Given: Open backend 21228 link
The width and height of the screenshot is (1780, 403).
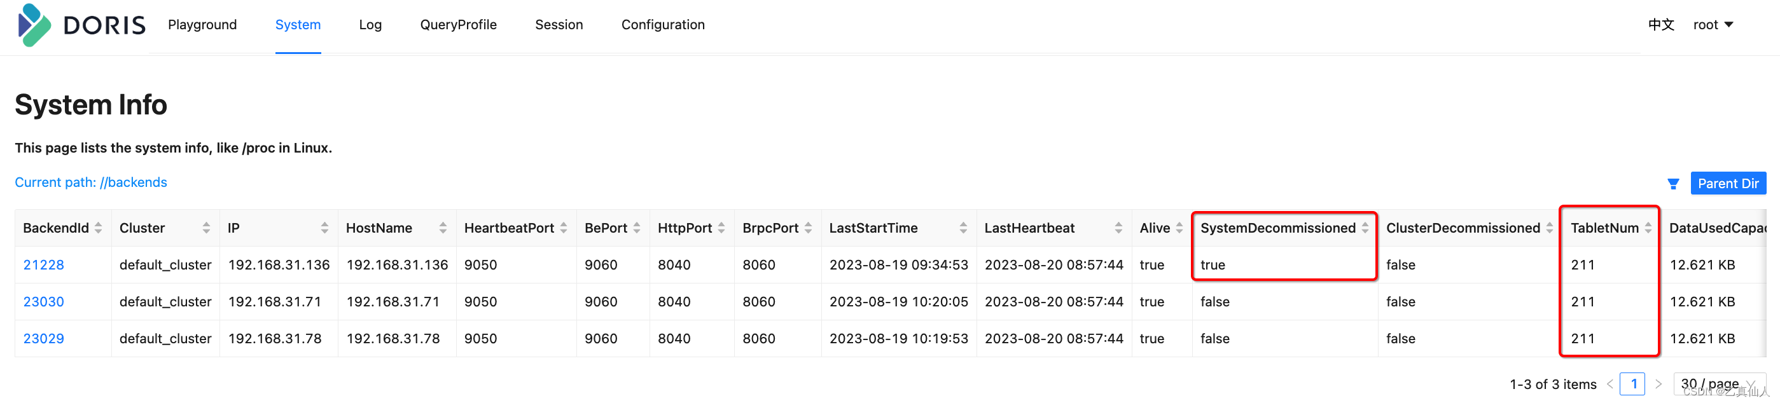Looking at the screenshot, I should coord(43,265).
